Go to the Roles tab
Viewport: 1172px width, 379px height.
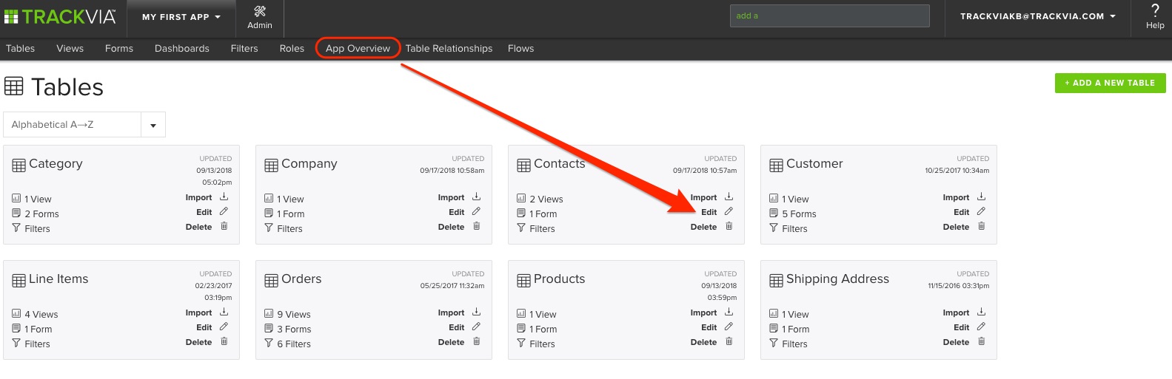point(292,49)
